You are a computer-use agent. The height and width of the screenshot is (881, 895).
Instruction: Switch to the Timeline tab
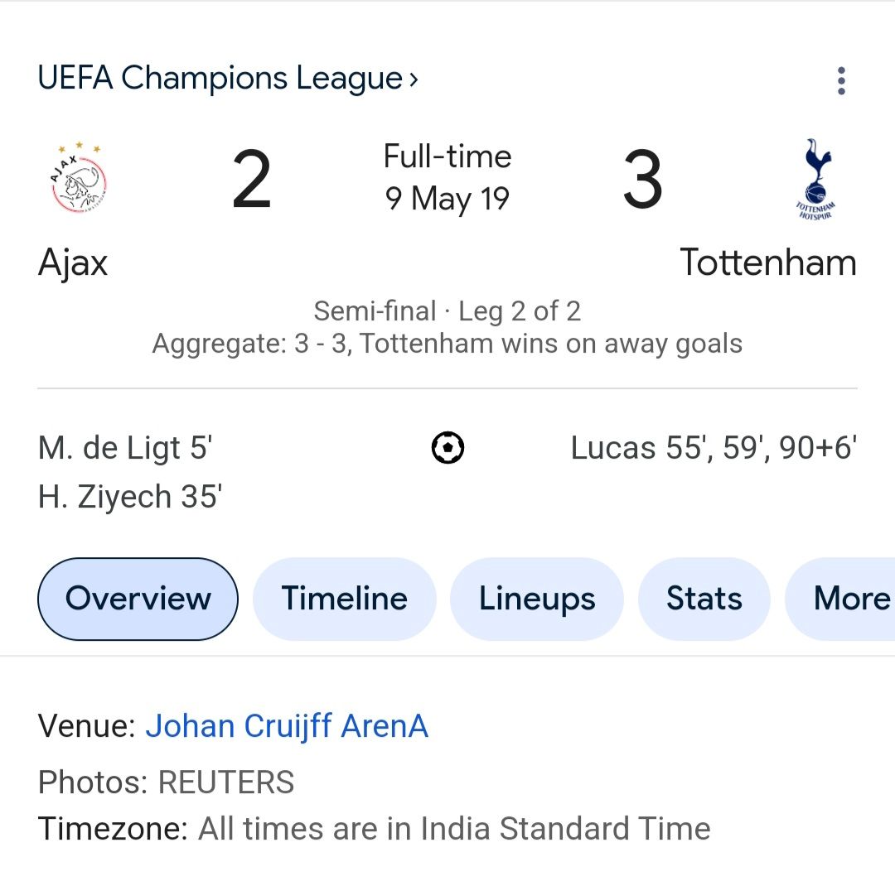344,599
